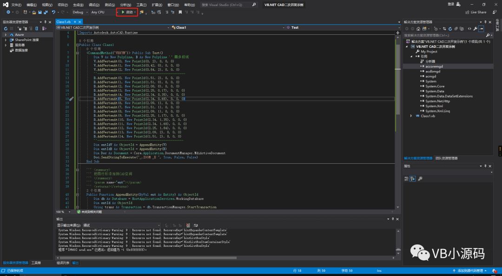Open the Debug configuration dropdown

click(80, 12)
